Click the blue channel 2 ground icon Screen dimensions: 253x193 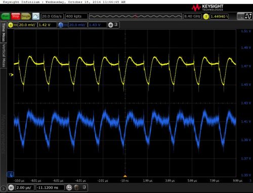point(10,174)
